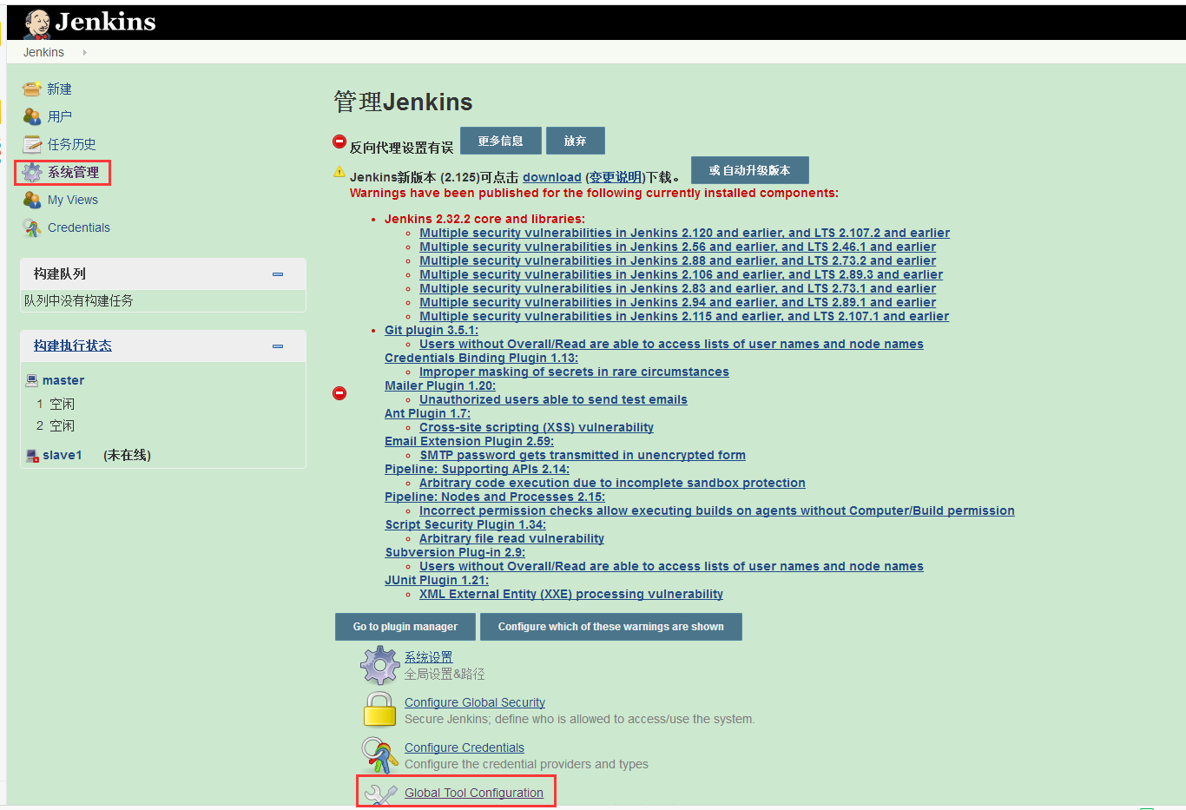Open vulnerabilities in Jenkins 2.56 and earlier link

pyautogui.click(x=677, y=247)
